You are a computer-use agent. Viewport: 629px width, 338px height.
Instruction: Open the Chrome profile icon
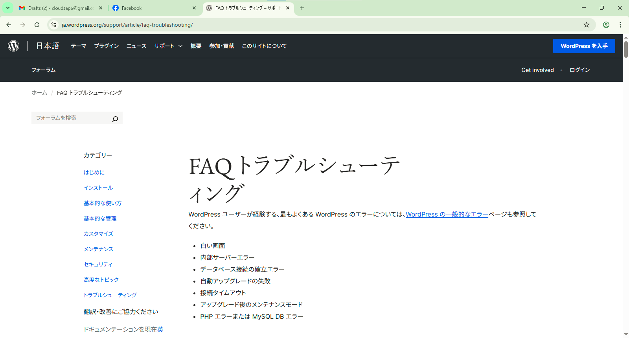pos(606,25)
